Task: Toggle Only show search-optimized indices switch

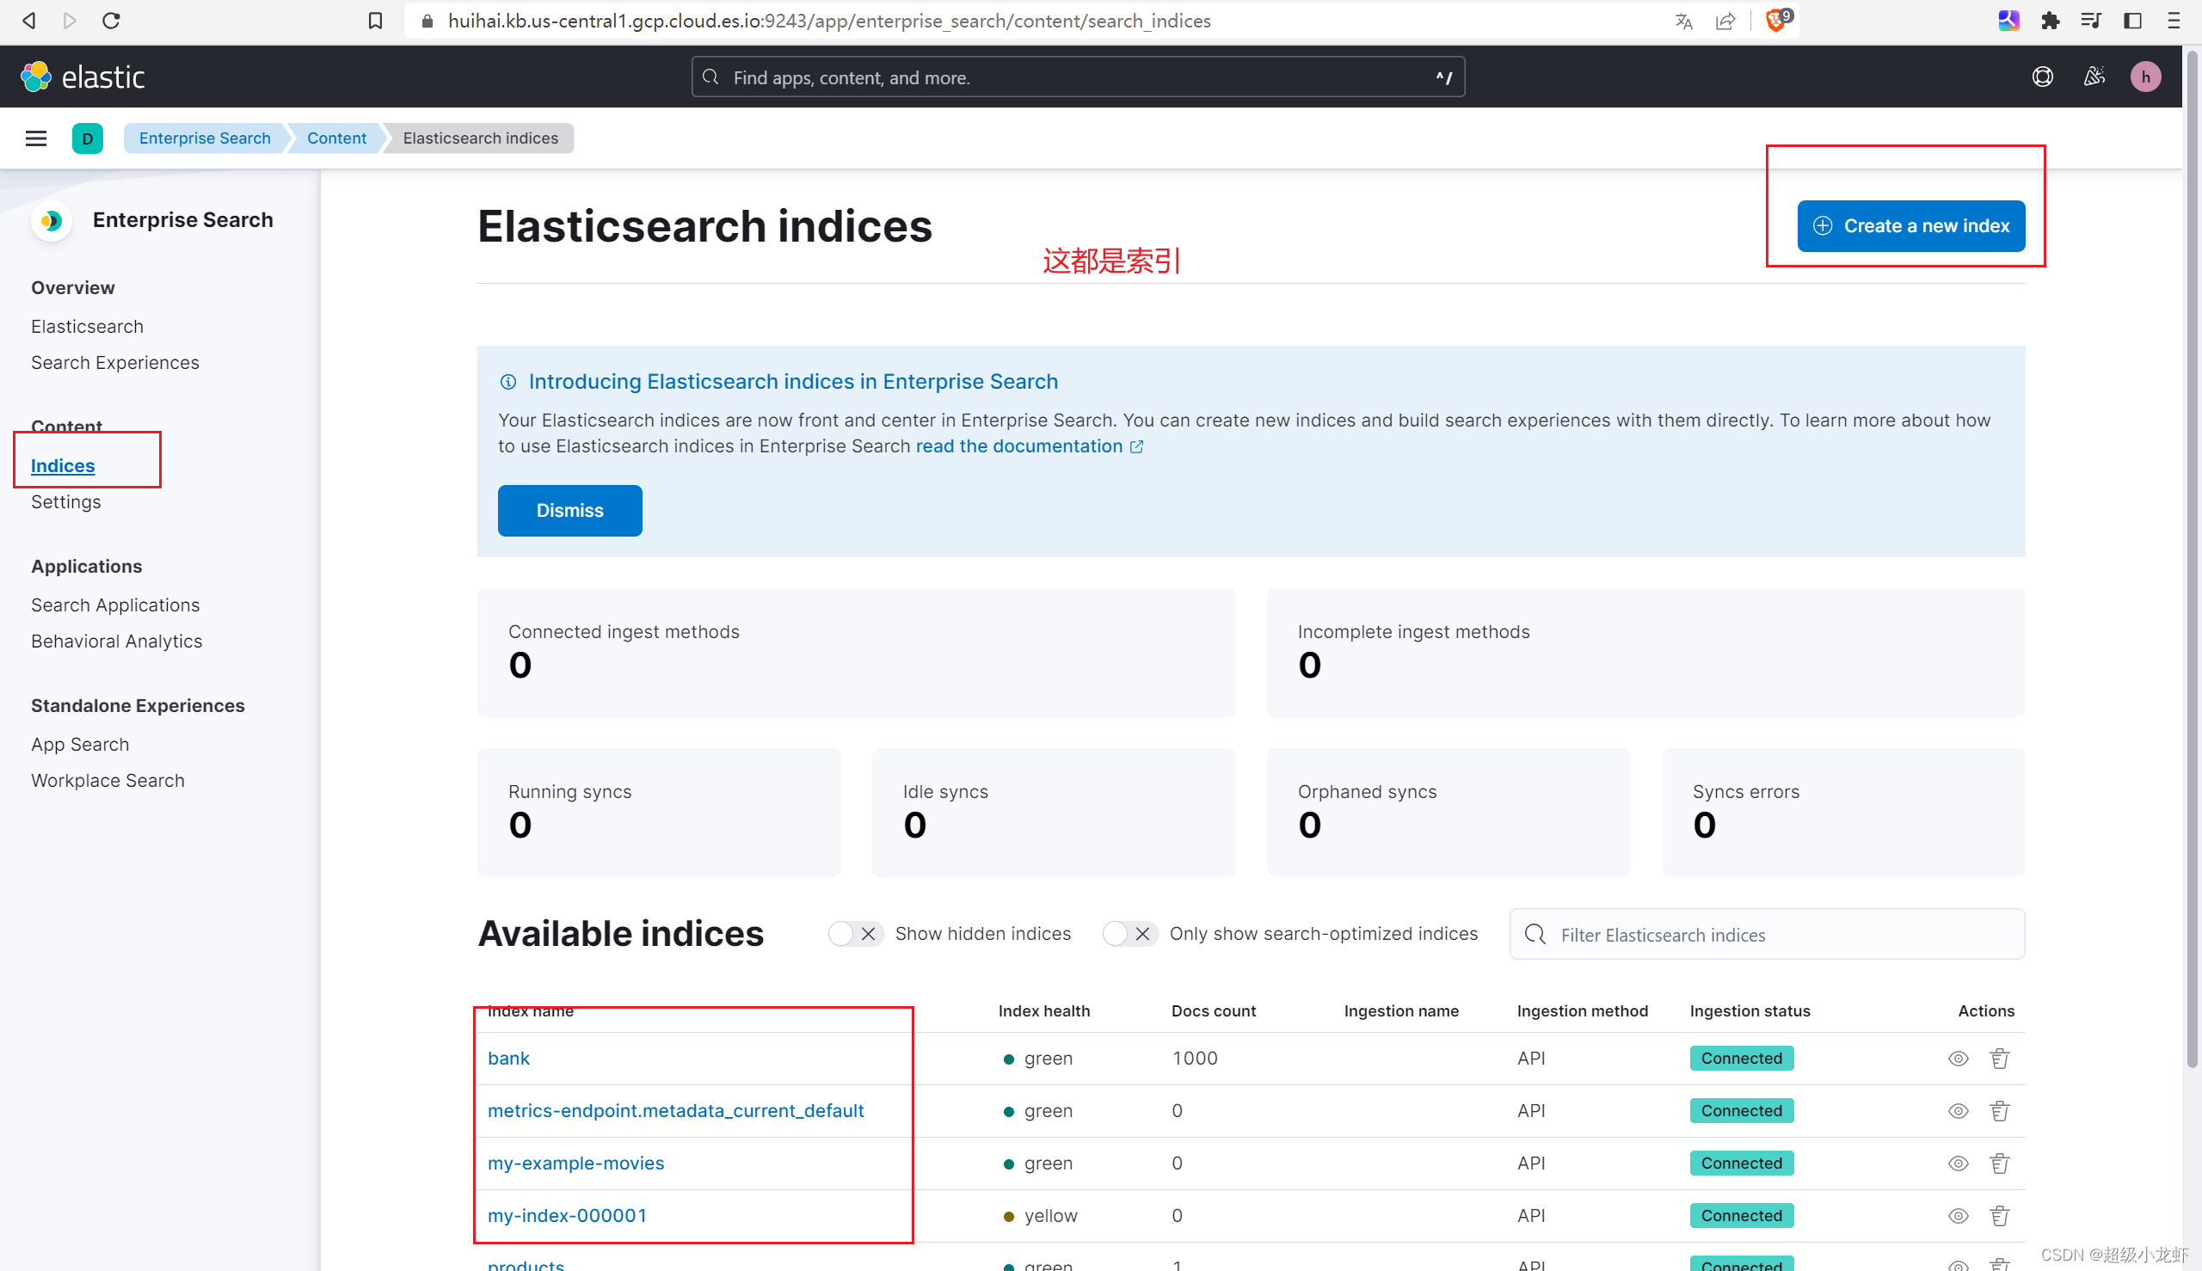Action: (x=1129, y=933)
